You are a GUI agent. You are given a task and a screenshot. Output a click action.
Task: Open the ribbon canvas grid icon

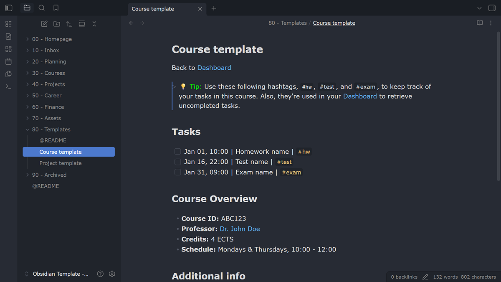(x=9, y=49)
